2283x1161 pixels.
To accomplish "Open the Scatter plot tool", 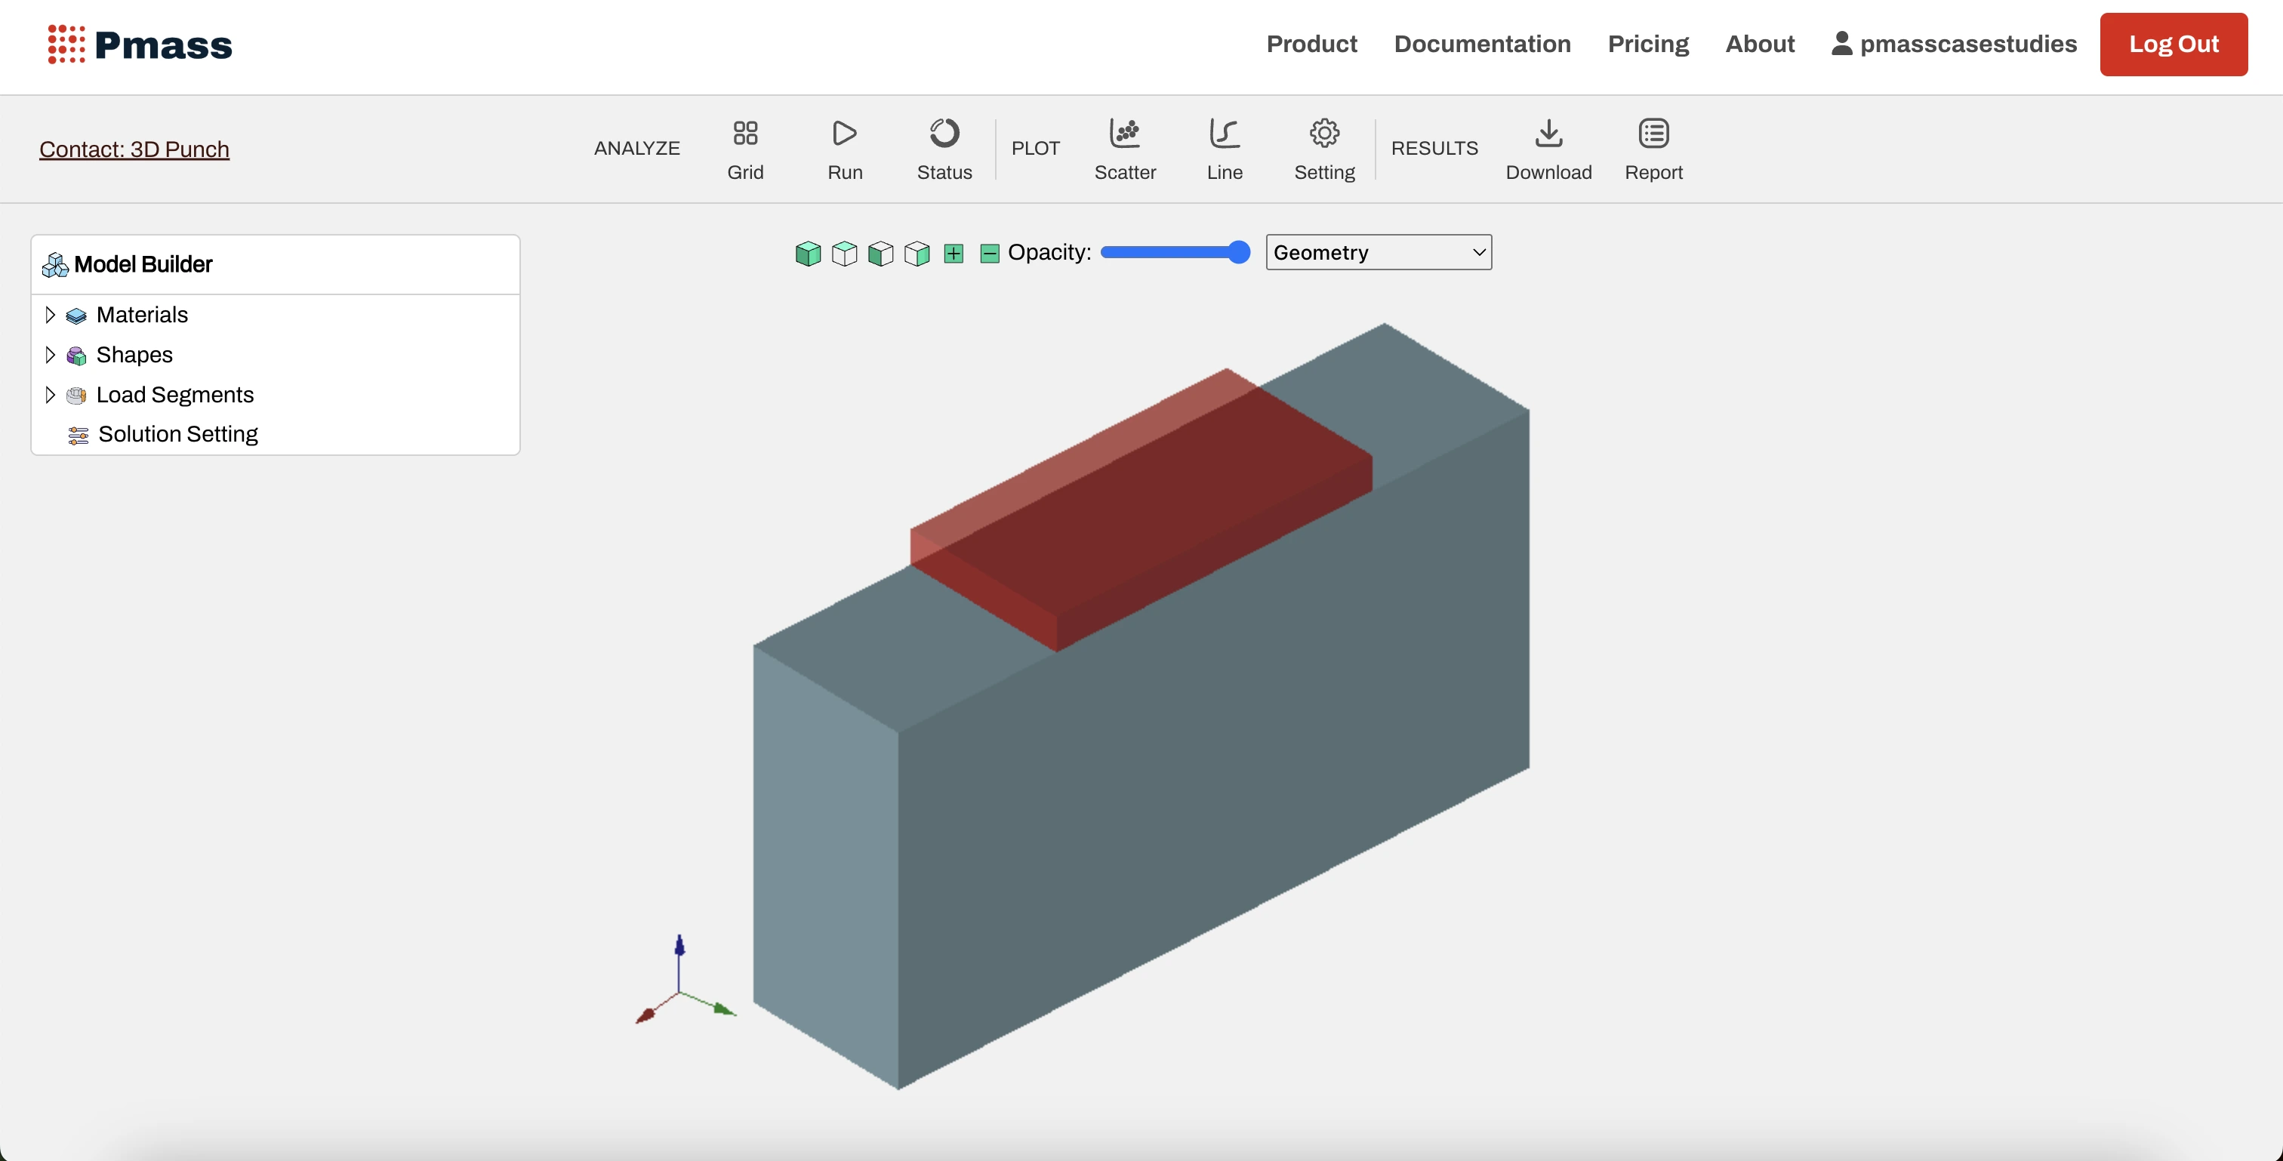I will [x=1125, y=149].
